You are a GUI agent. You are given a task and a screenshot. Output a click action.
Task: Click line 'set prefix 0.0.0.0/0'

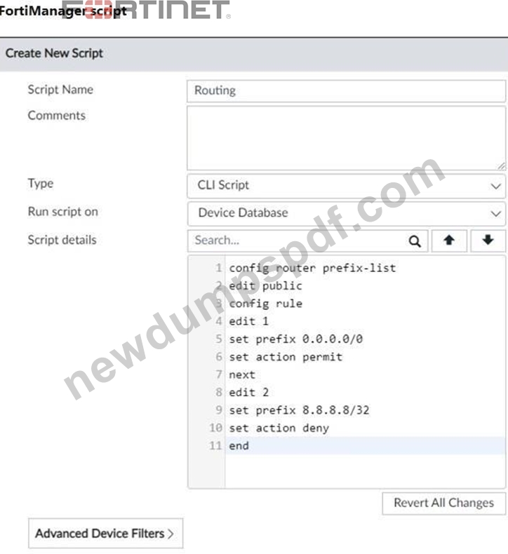296,339
